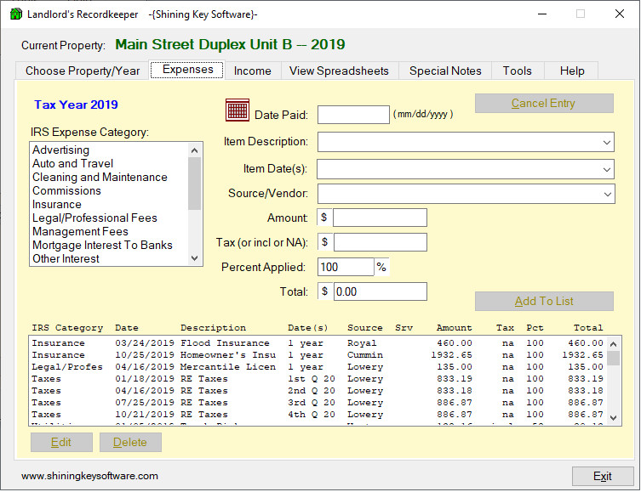641x492 pixels.
Task: Expand the Source/Vendor dropdown
Action: [x=608, y=195]
